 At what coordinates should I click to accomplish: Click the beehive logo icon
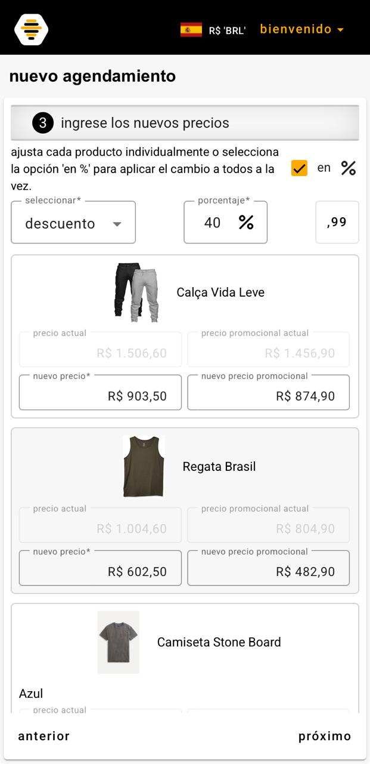[31, 29]
